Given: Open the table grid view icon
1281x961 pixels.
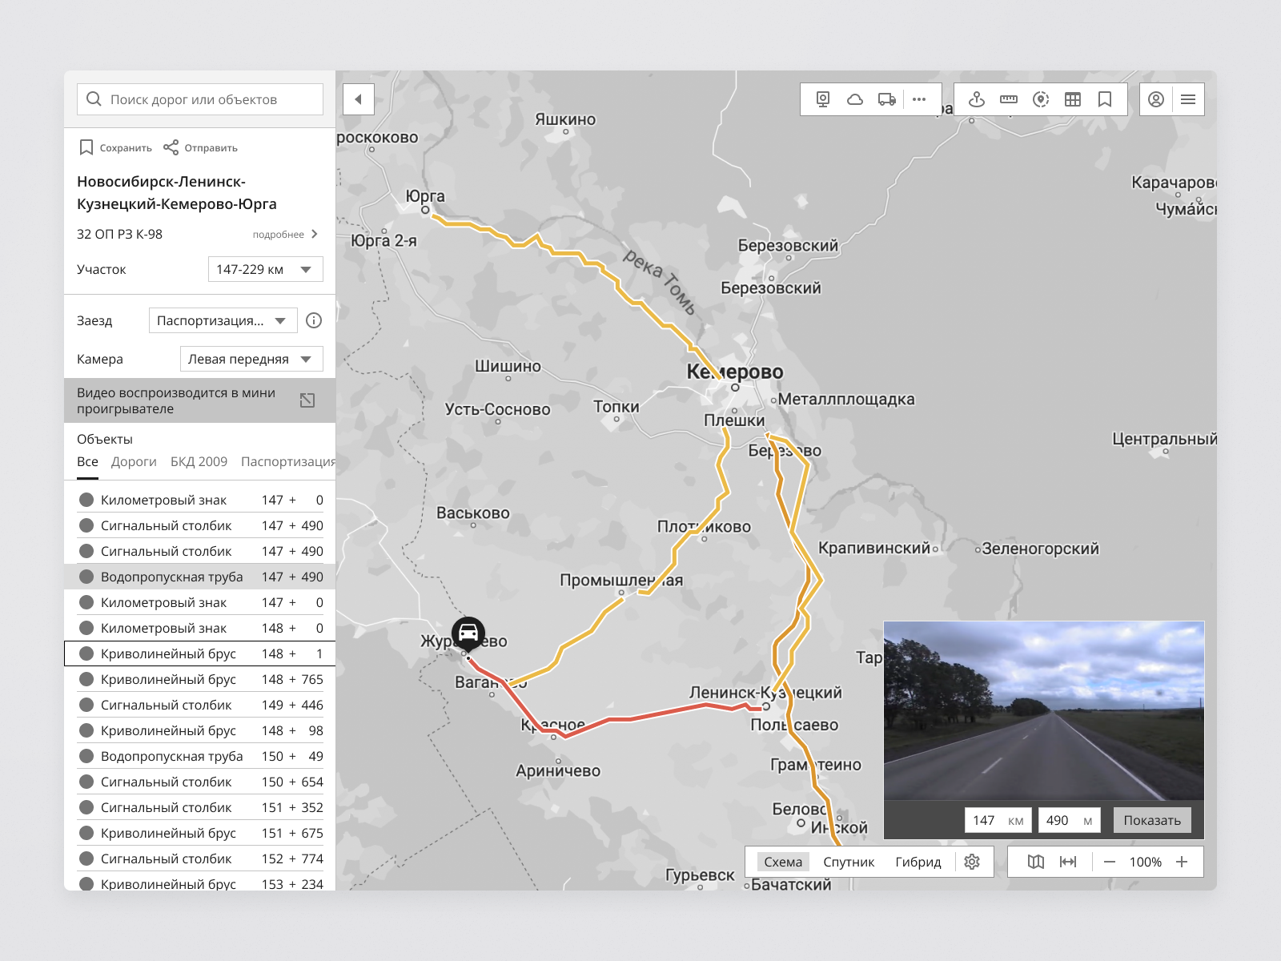Looking at the screenshot, I should click(1073, 99).
